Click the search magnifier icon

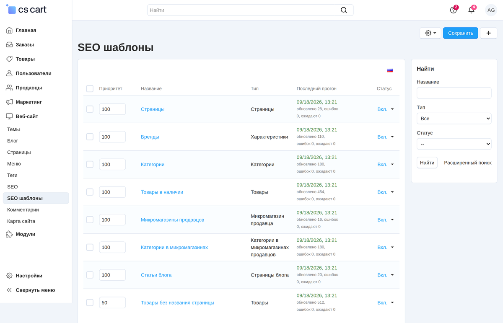(x=344, y=10)
